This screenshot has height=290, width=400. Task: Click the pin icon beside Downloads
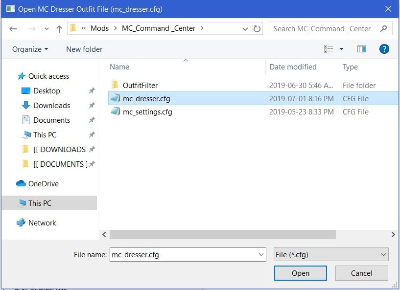pos(92,105)
